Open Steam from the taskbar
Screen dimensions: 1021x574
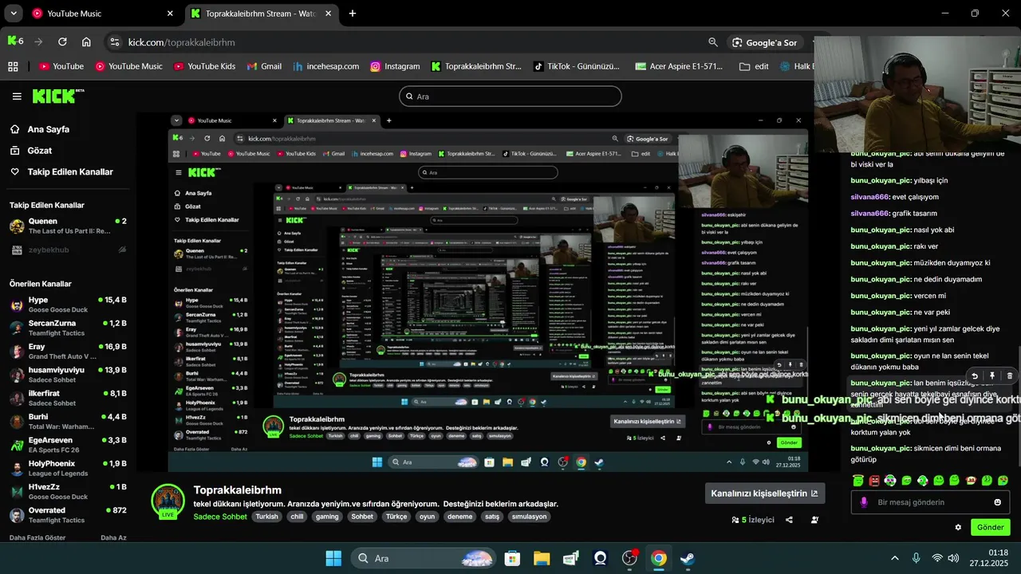click(x=687, y=558)
